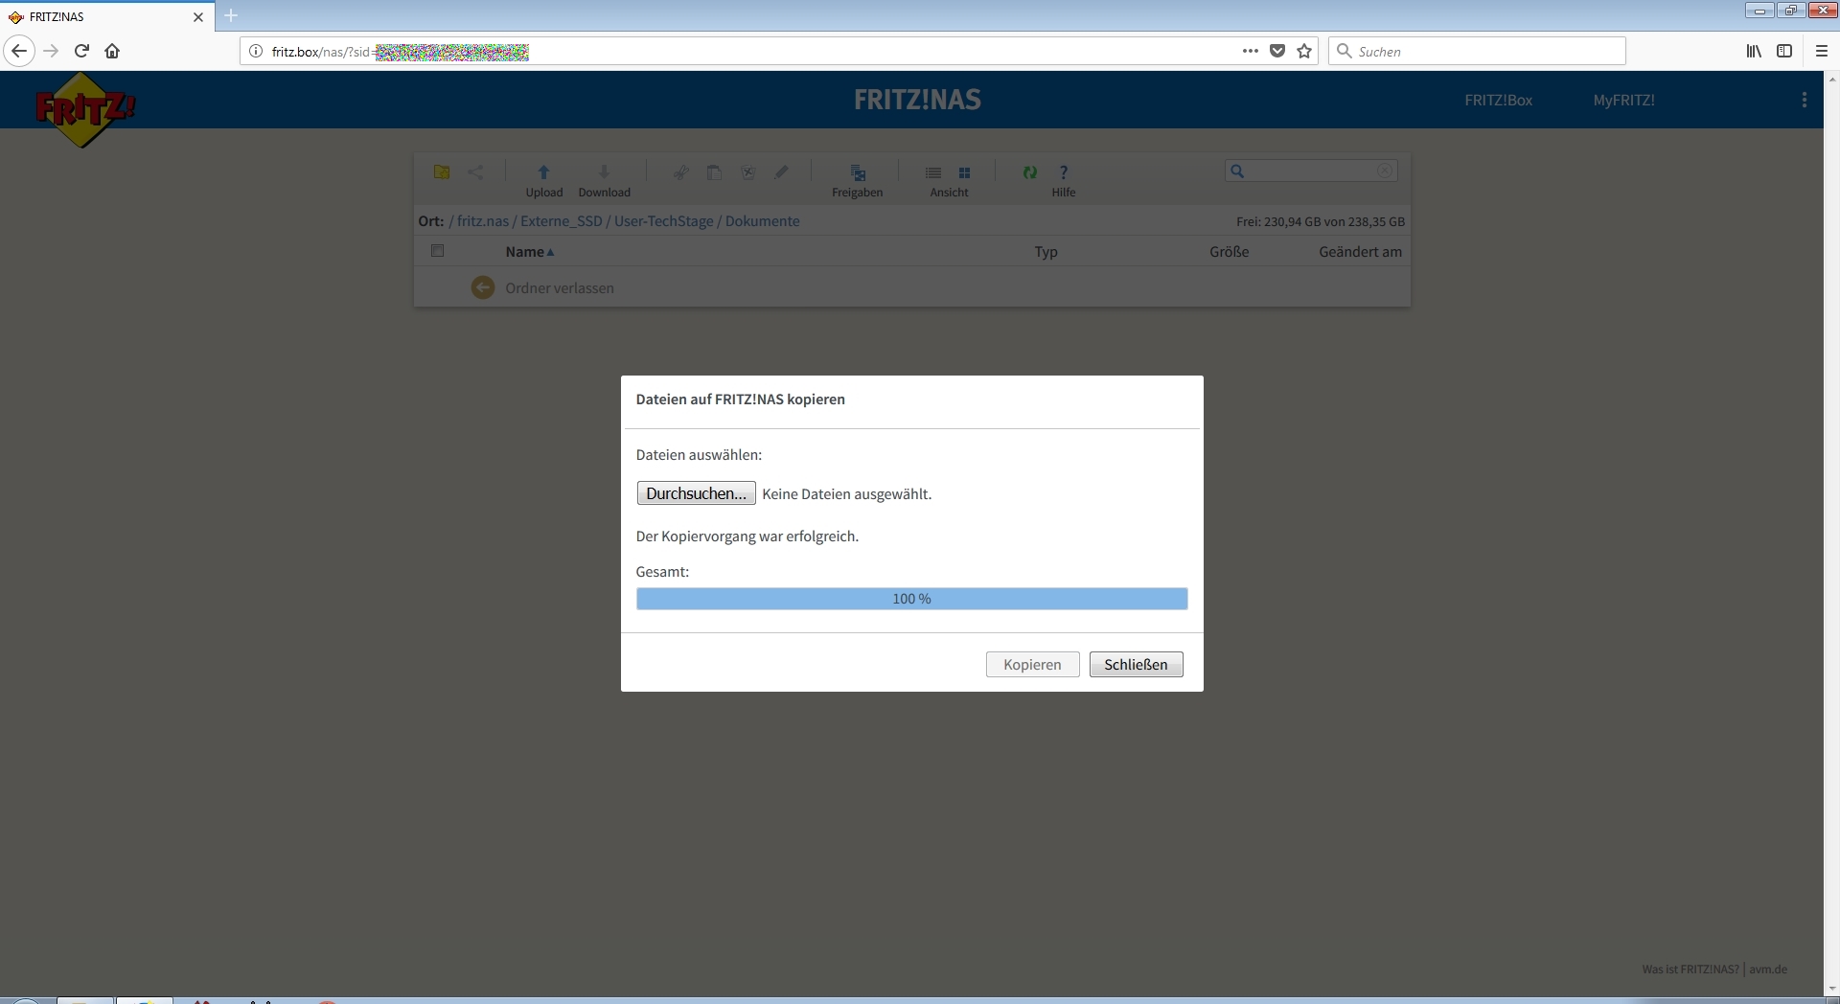This screenshot has width=1840, height=1004.
Task: Navigate to fritz.nas in the breadcrumb
Action: pos(483,221)
